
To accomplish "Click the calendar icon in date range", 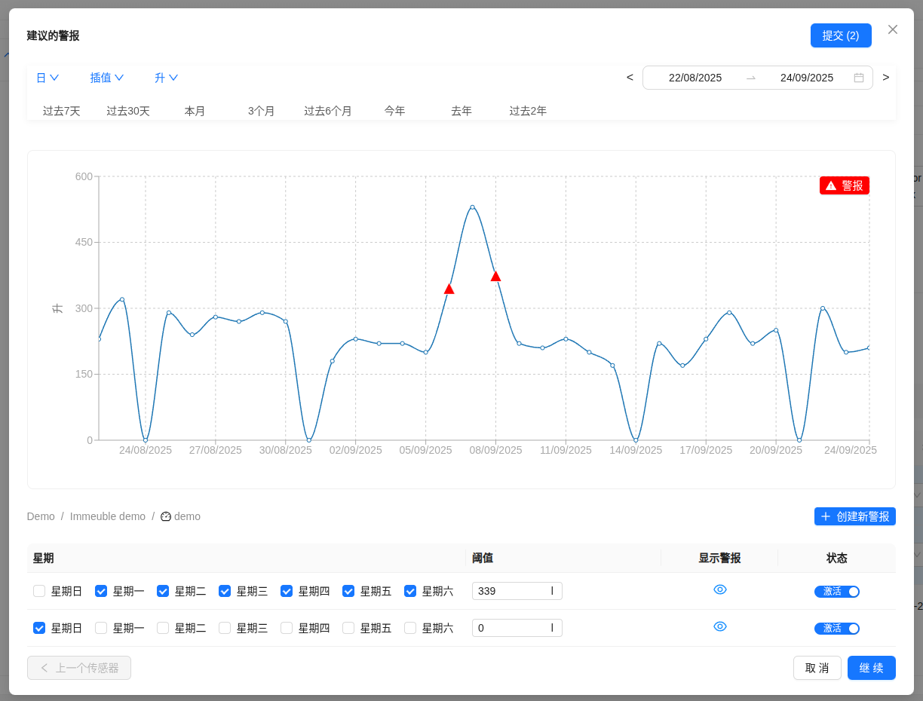I will (x=858, y=78).
